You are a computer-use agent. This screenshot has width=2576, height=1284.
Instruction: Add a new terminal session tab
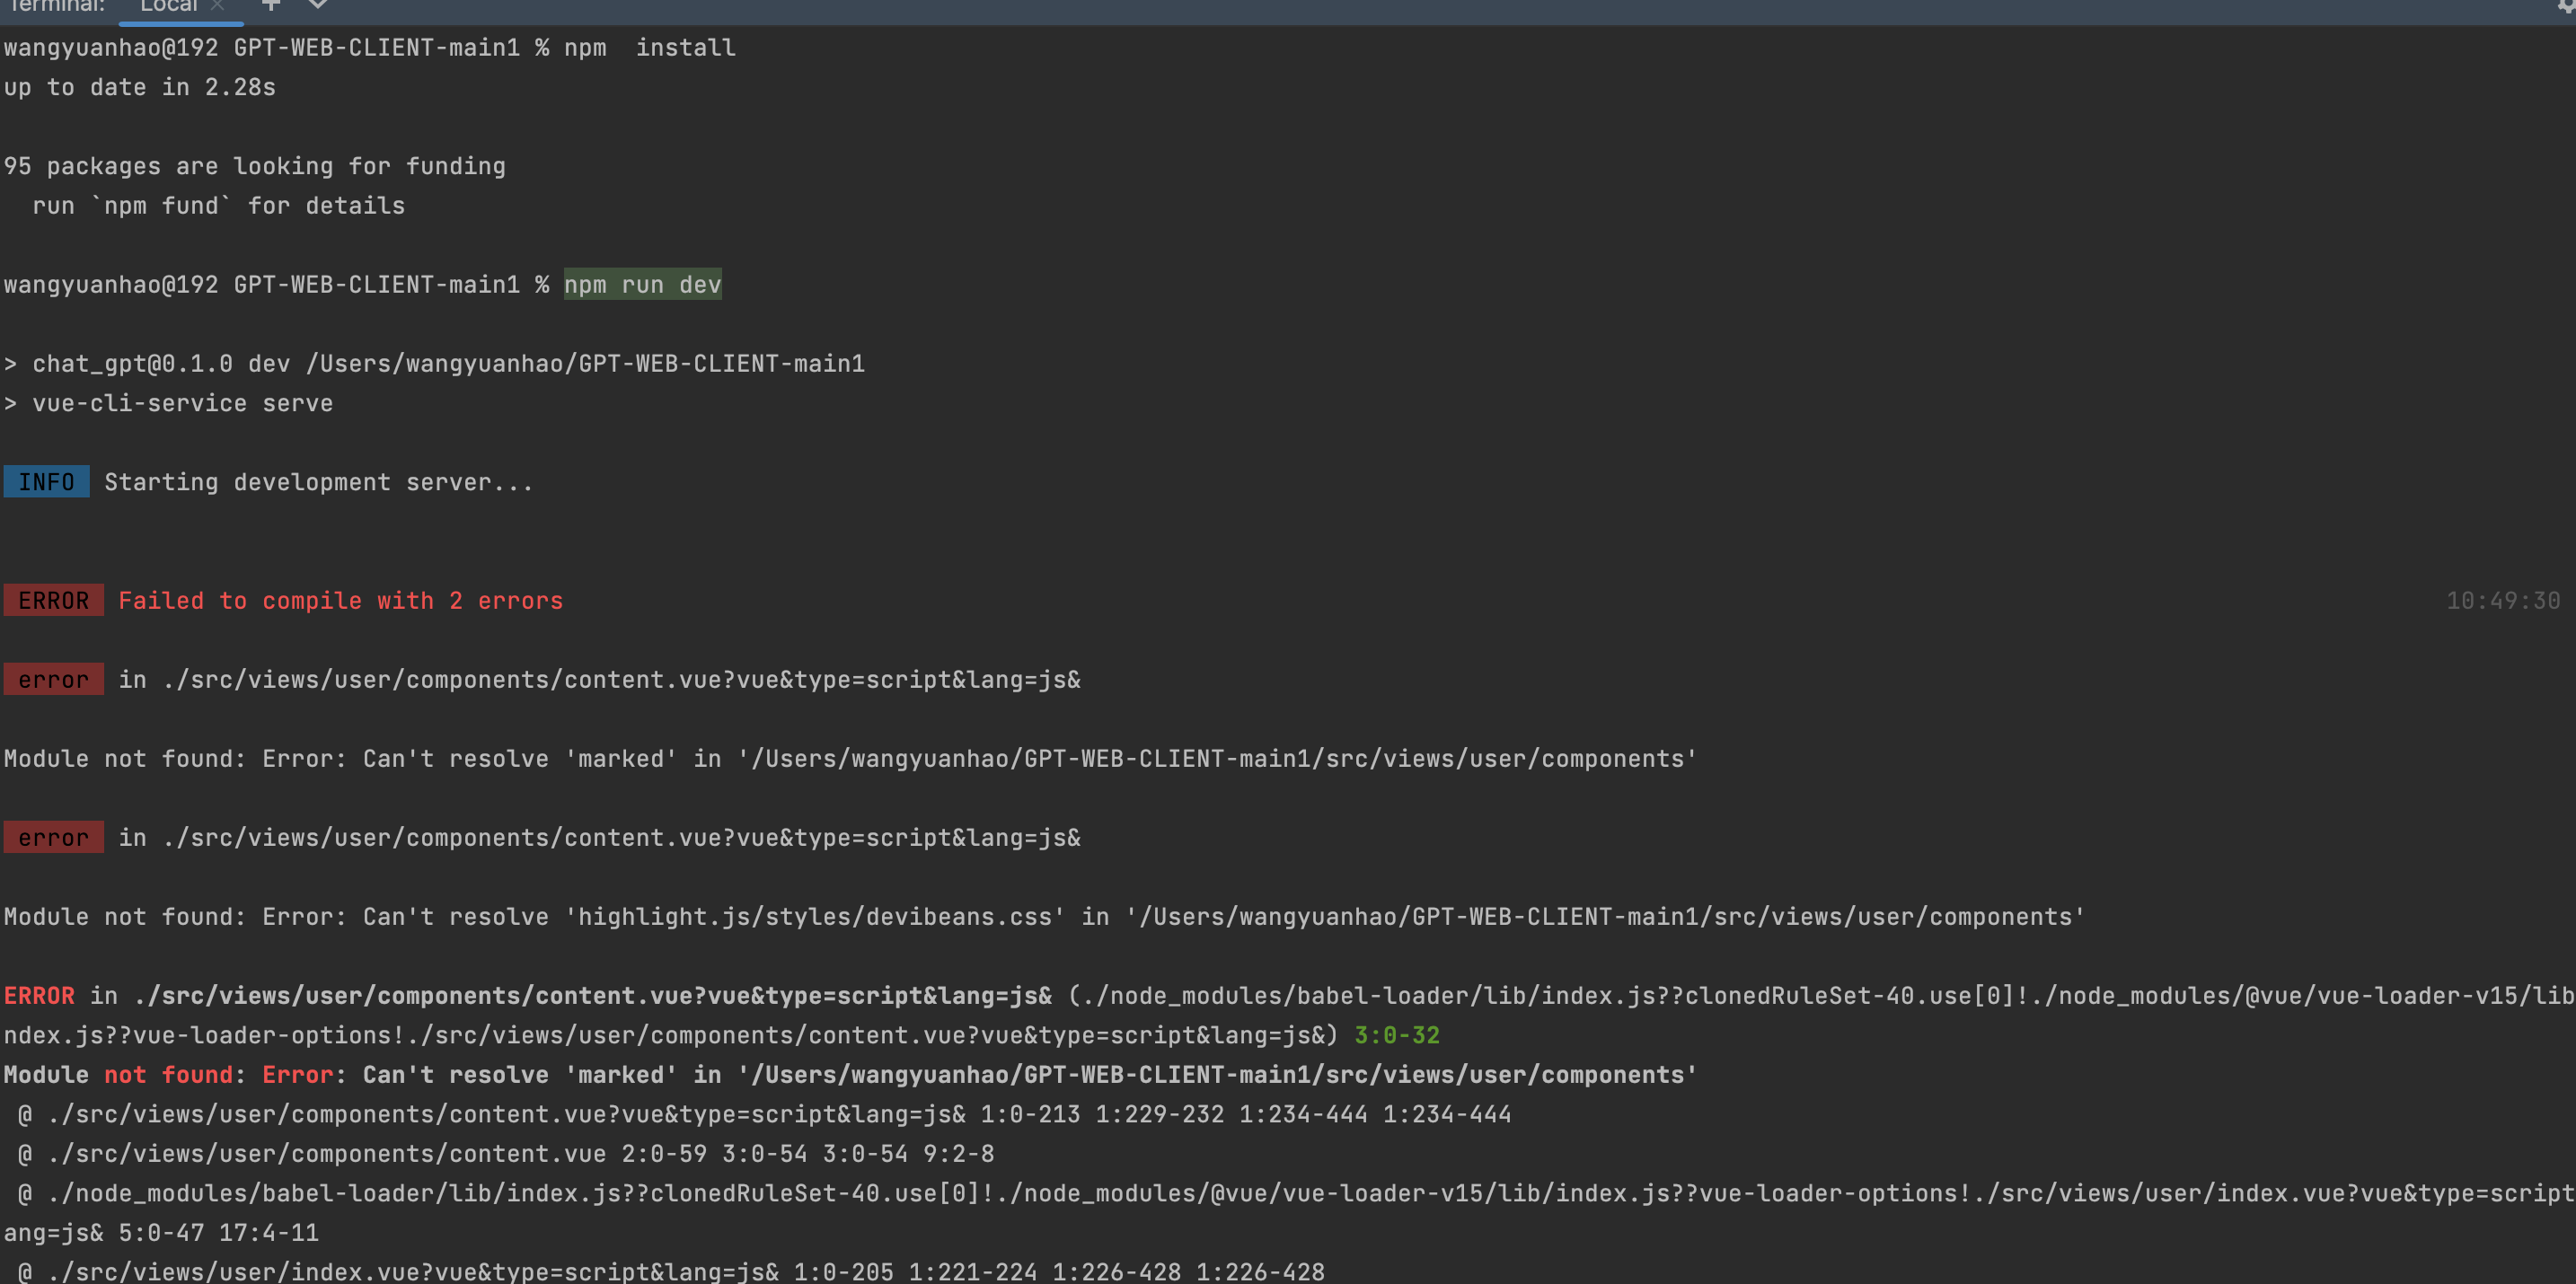(270, 5)
